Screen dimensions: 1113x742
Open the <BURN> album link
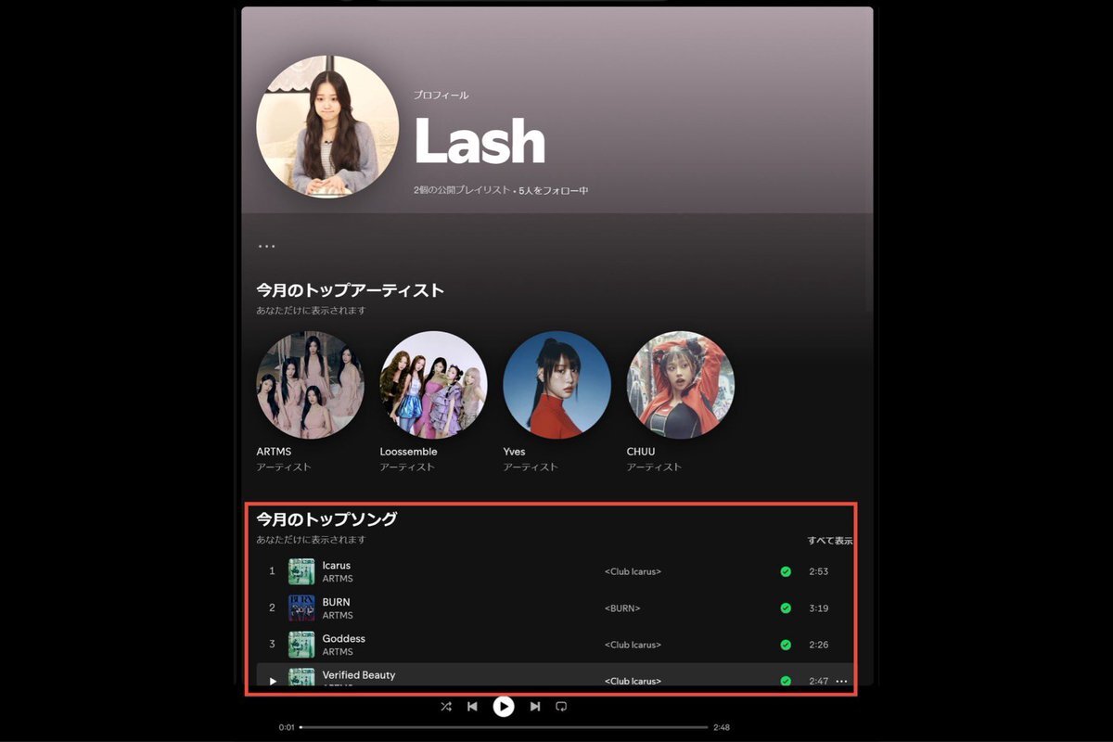point(622,608)
